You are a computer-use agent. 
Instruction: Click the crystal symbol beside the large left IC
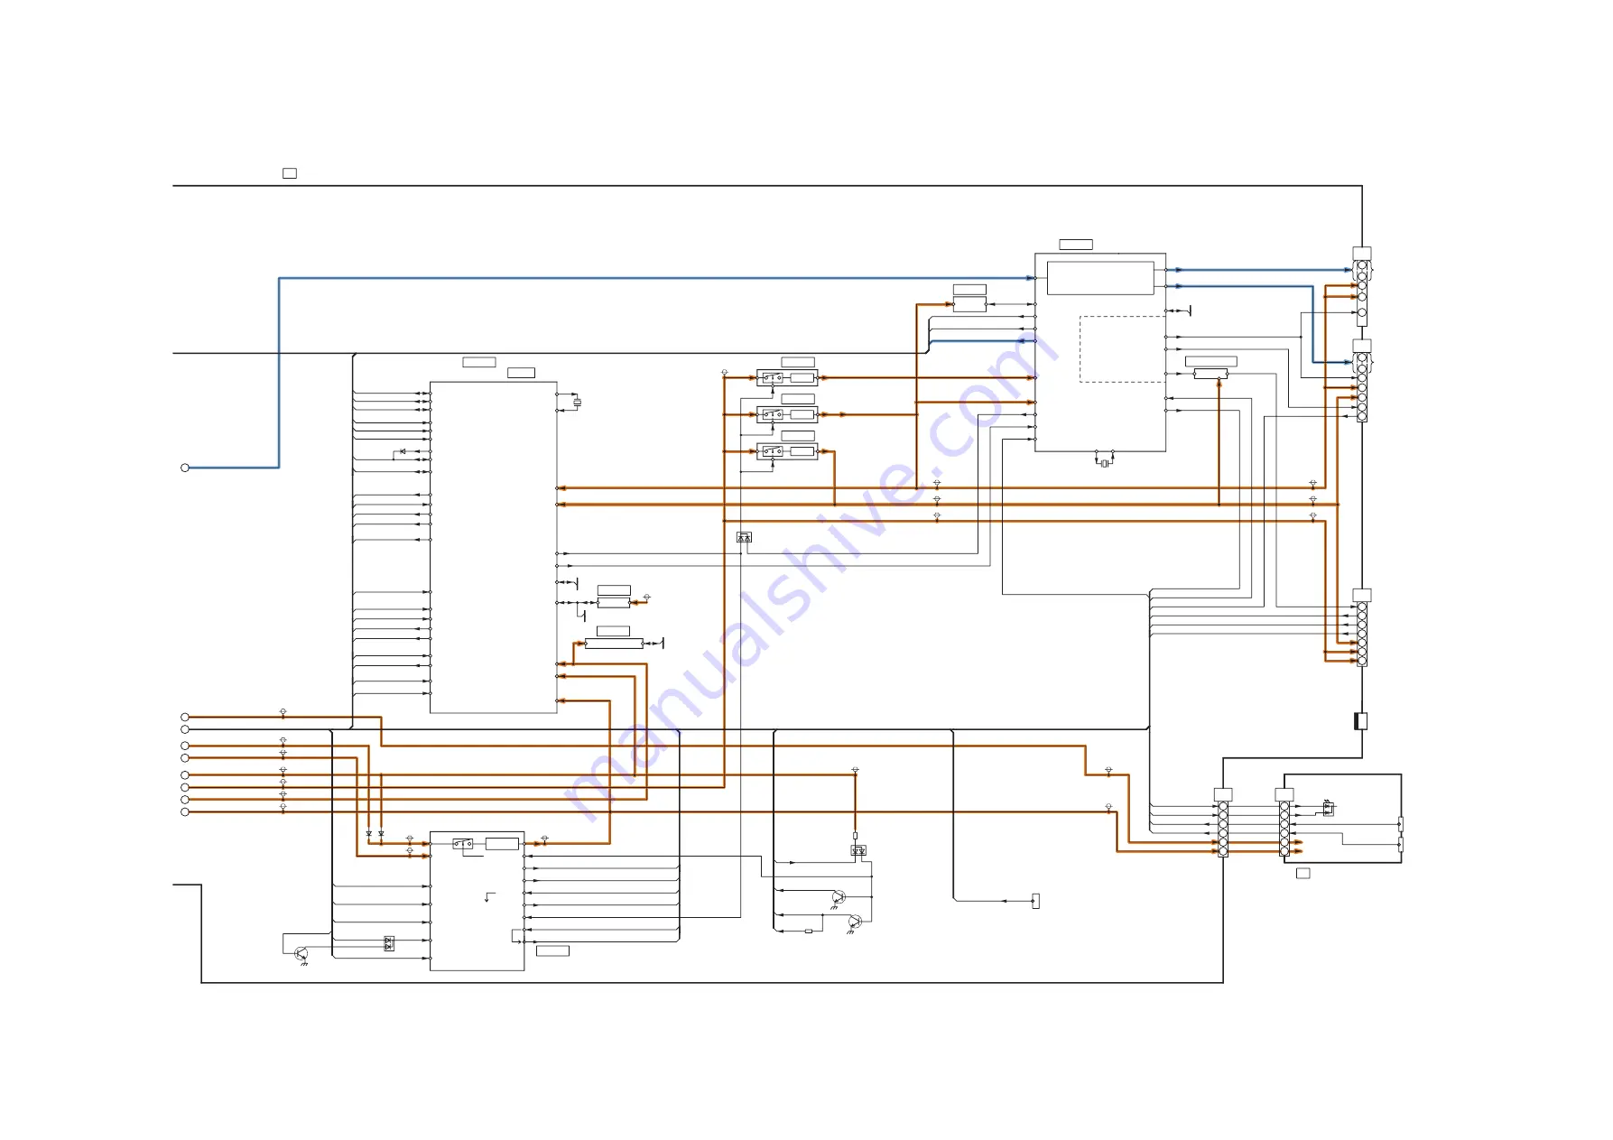pyautogui.click(x=578, y=403)
